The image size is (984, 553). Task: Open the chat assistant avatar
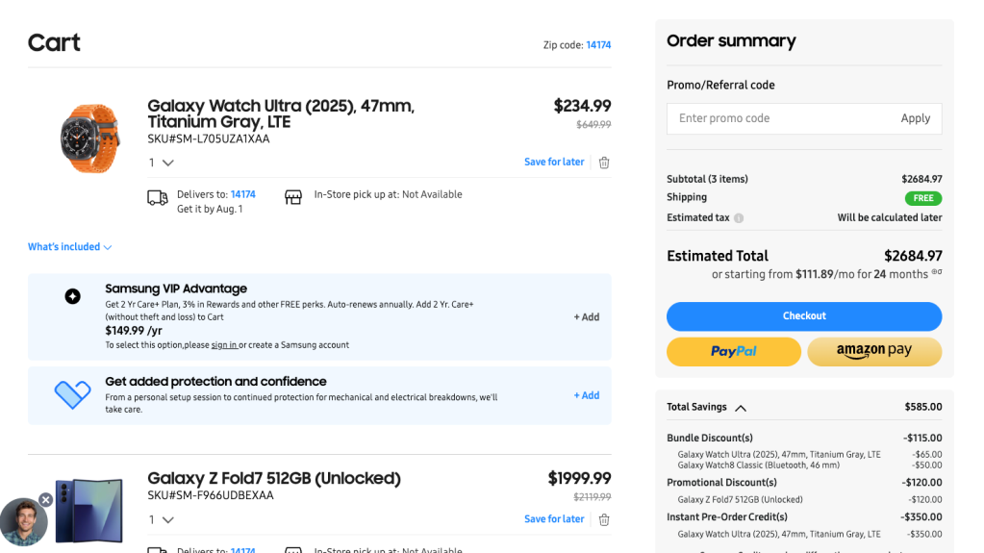[x=23, y=523]
